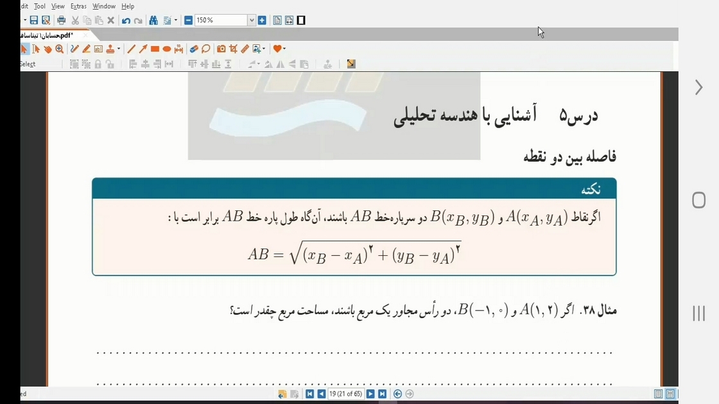
Task: Expand the stamp tool dropdown arrow
Action: tap(119, 49)
